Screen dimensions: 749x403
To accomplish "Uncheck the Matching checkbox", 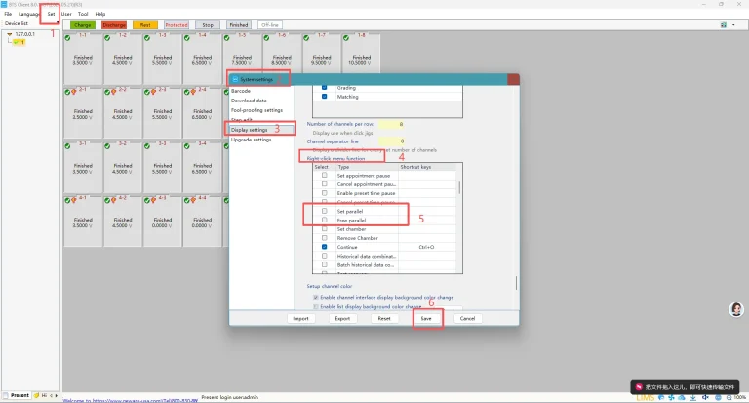I will (x=325, y=96).
